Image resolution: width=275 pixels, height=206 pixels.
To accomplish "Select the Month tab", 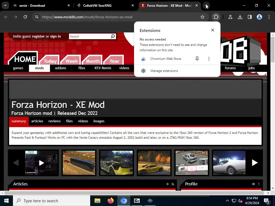I will coord(92,60).
